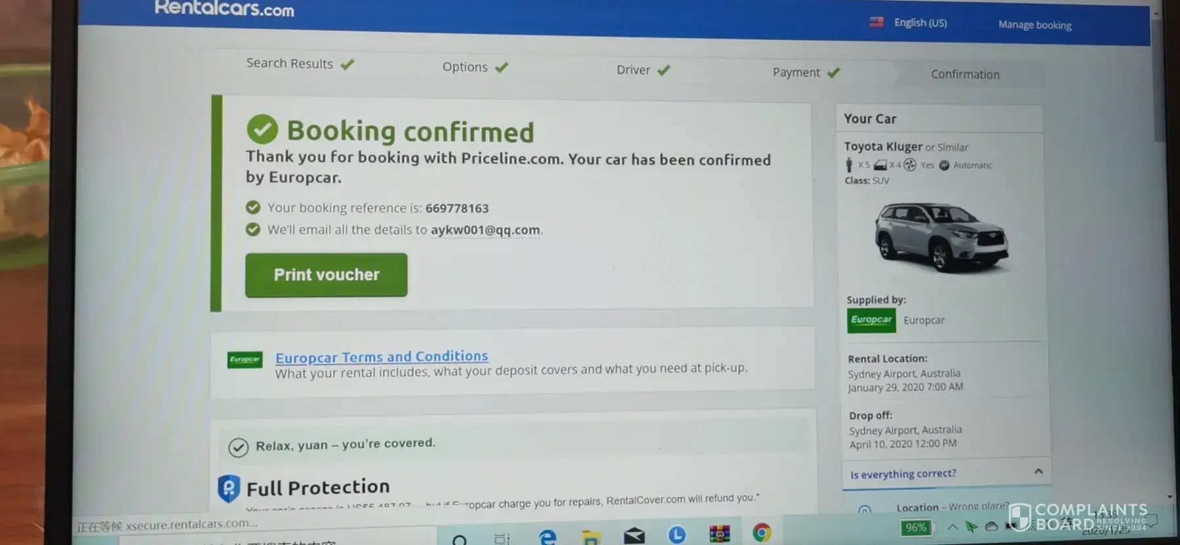Click the WinRAR taskbar icon
Image resolution: width=1180 pixels, height=545 pixels.
point(719,534)
